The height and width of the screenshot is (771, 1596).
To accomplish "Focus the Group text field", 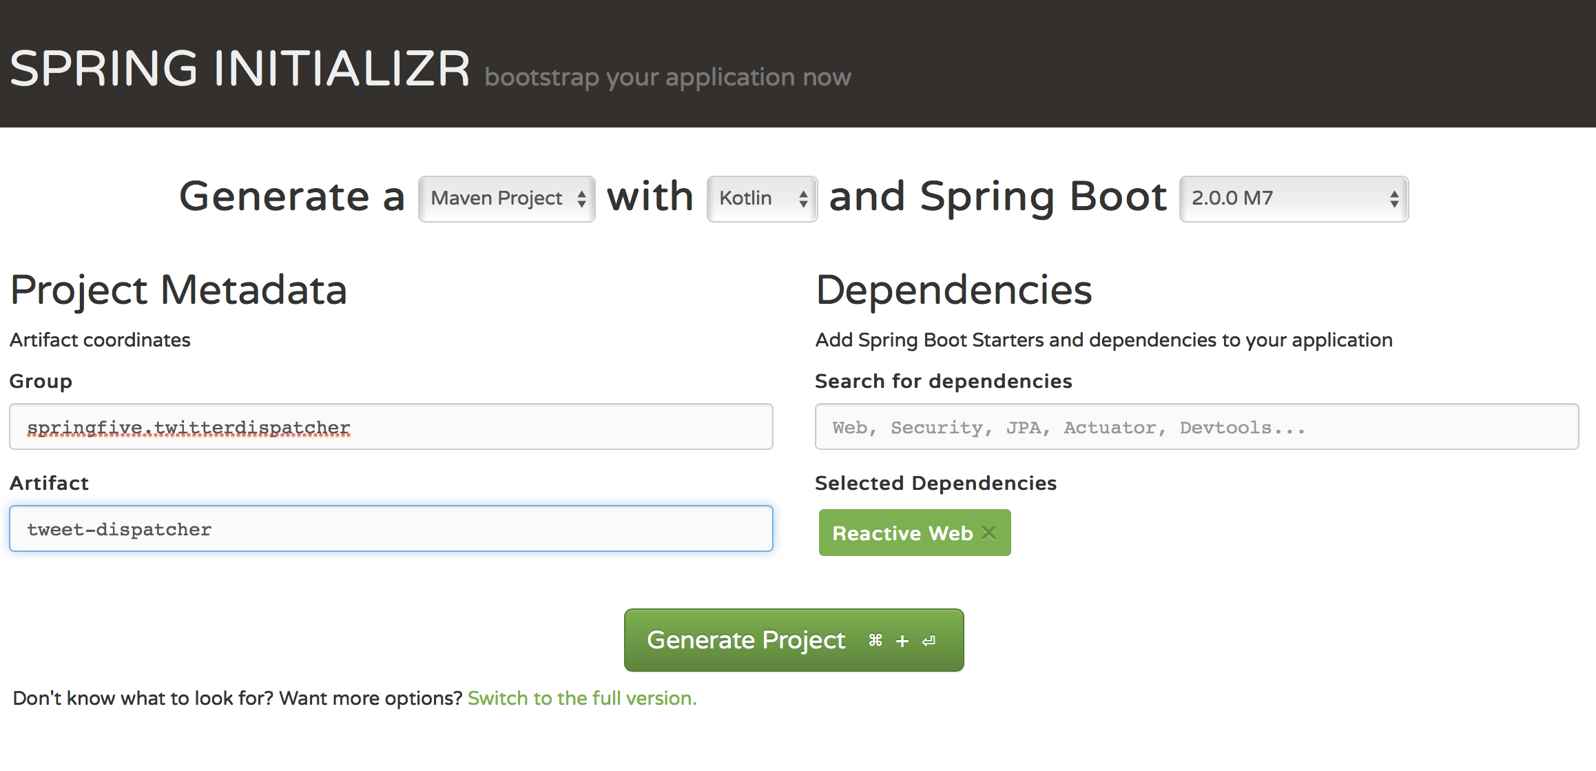I will [x=391, y=427].
